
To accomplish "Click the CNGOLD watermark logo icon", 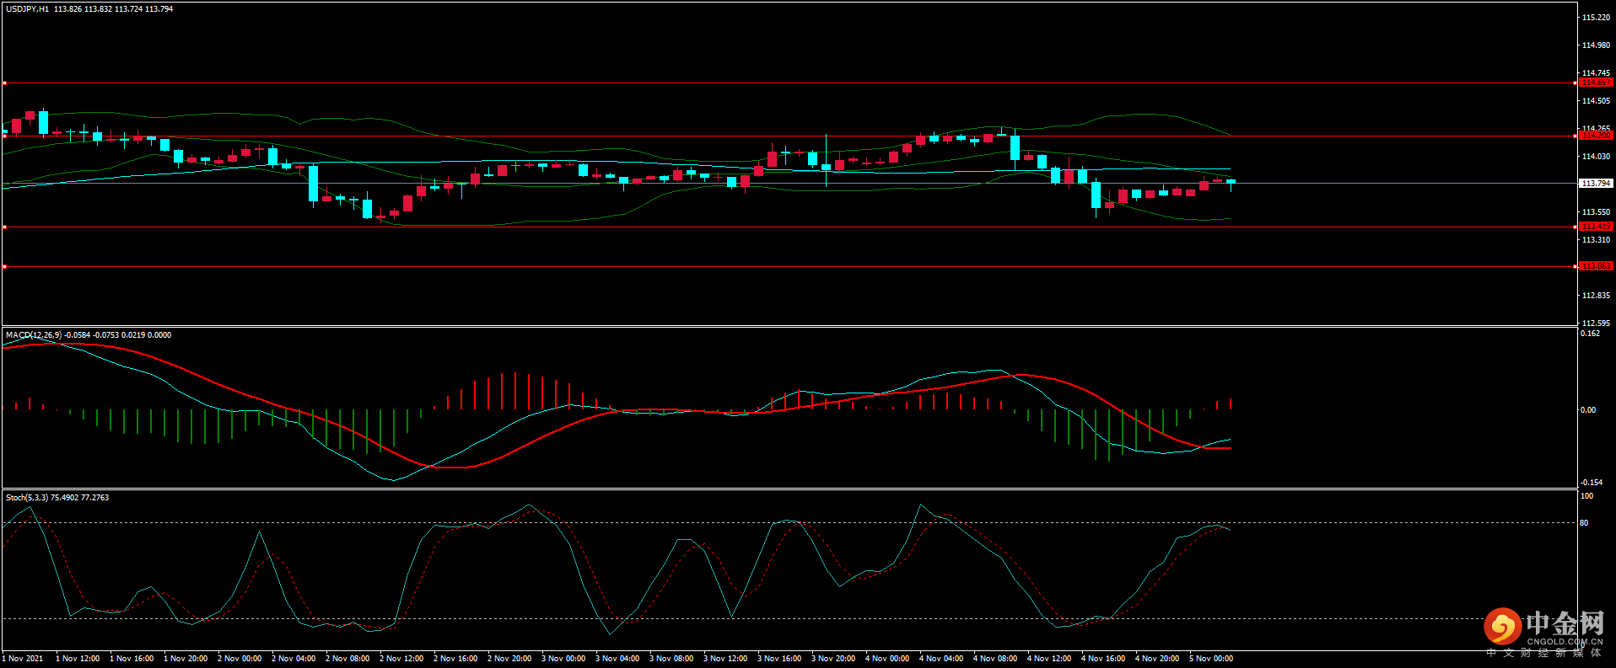I will tap(1502, 627).
